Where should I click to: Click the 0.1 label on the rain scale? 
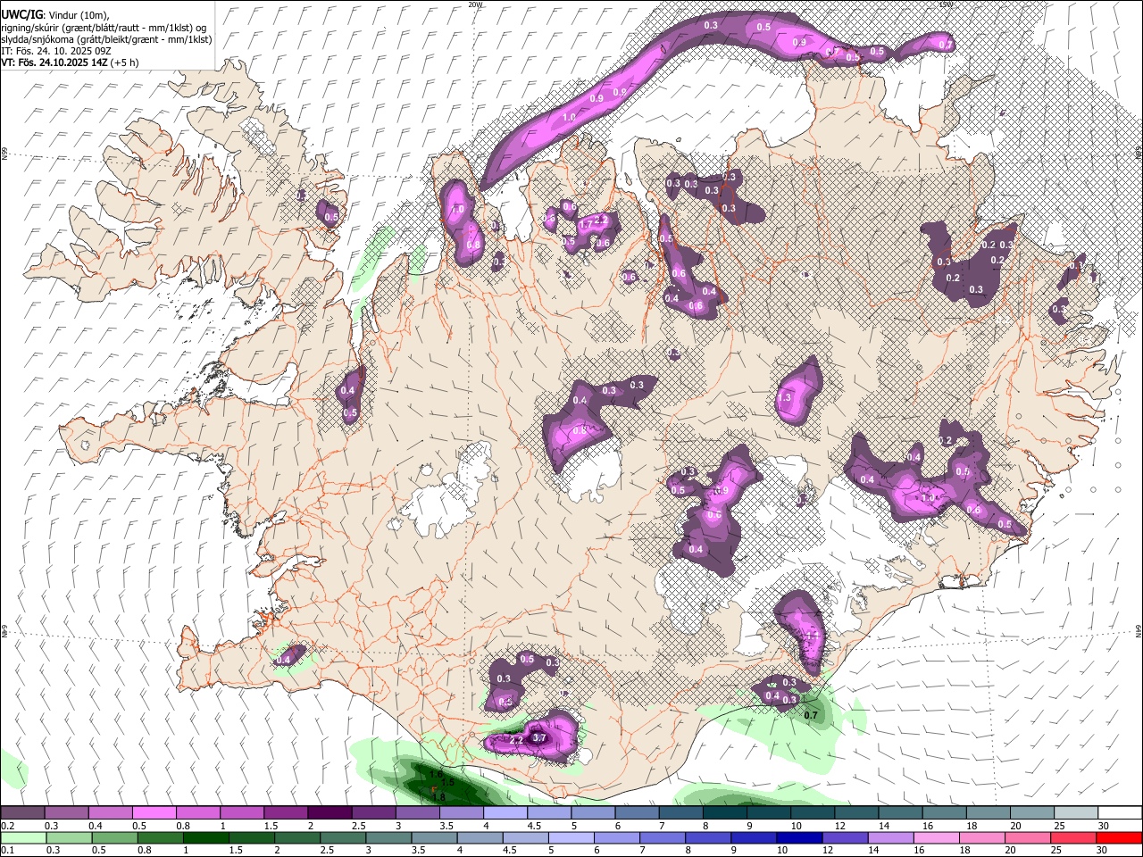(7, 851)
